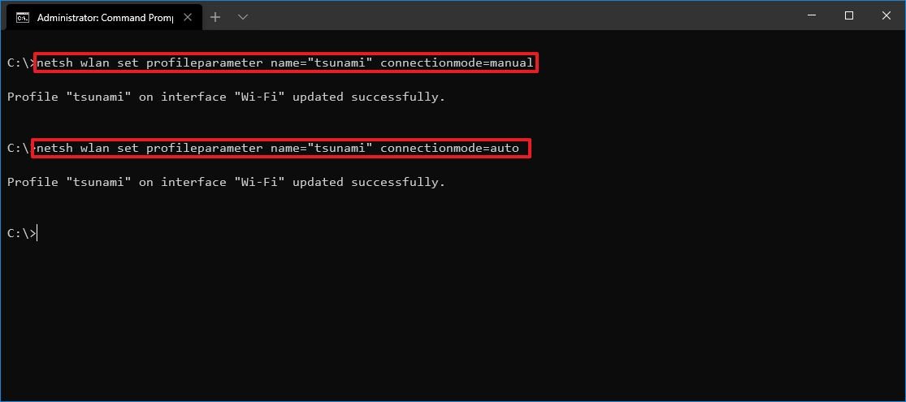Click "Wi-Fi" in the first output line

259,97
